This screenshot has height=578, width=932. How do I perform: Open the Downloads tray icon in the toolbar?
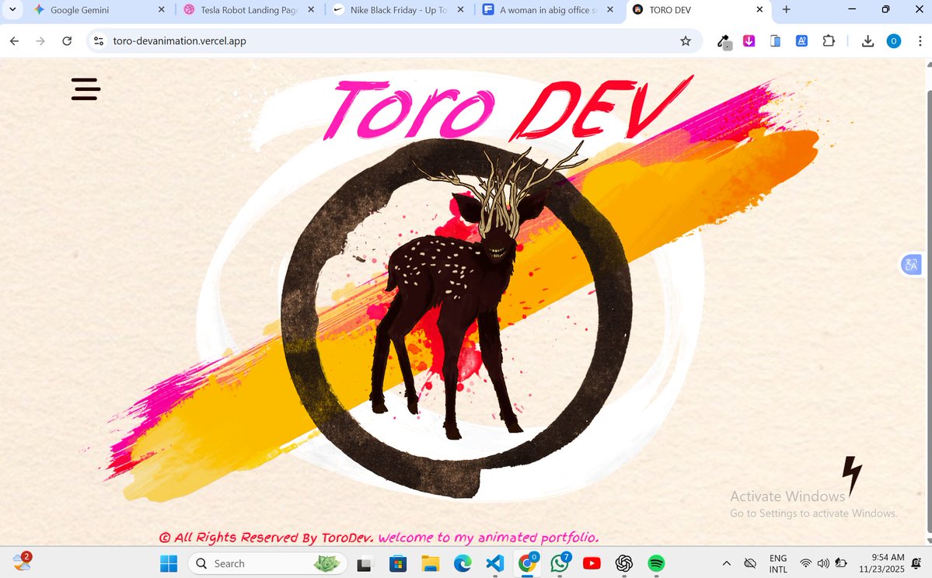(867, 41)
